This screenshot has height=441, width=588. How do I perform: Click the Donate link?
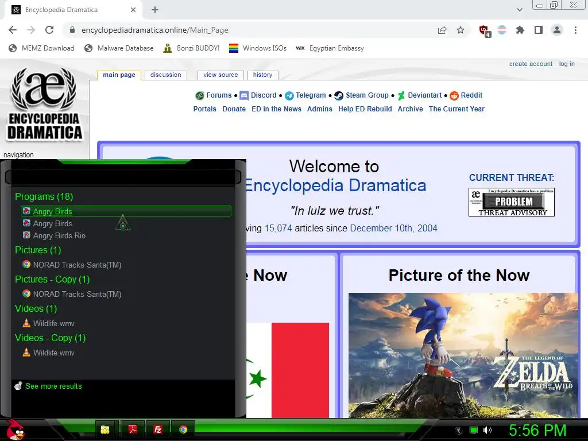(234, 109)
